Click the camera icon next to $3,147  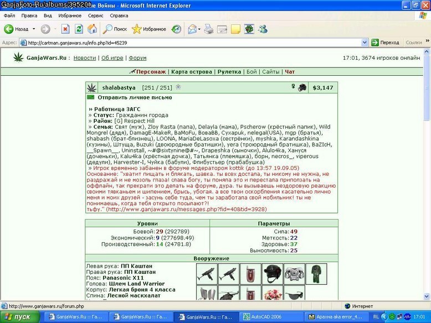coord(302,87)
